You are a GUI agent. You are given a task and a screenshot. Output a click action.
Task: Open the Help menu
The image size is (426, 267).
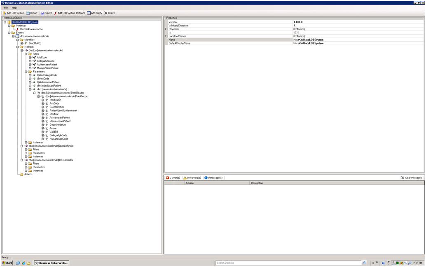click(14, 7)
